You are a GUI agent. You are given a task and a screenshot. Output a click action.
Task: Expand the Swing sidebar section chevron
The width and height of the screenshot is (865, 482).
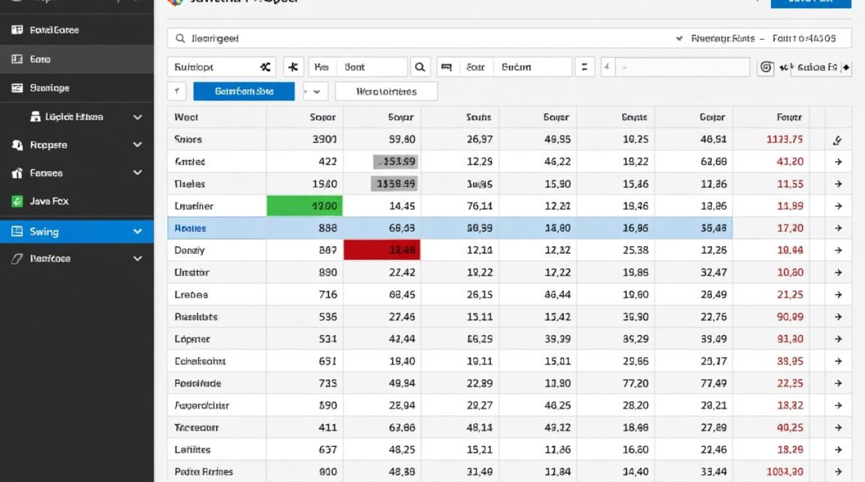click(x=137, y=231)
